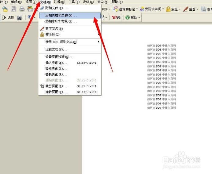Open the 帮助(H) menu in menu bar
The width and height of the screenshot is (212, 174).
[117, 2]
